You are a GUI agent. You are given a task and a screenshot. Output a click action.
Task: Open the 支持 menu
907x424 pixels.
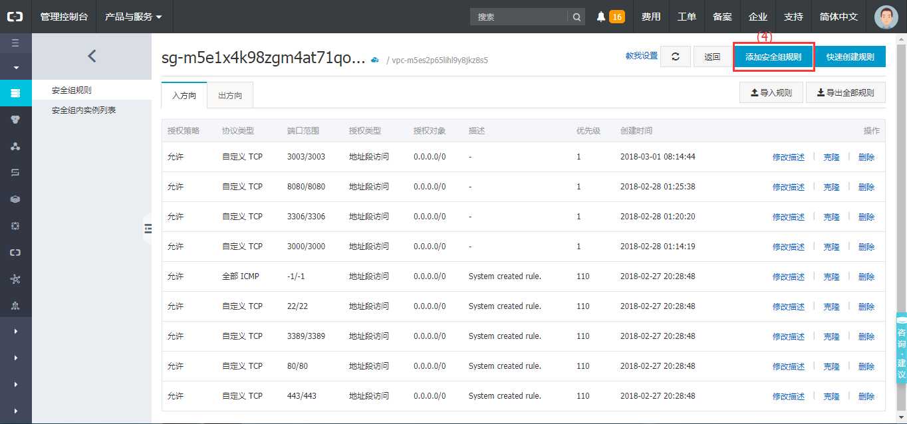point(793,17)
